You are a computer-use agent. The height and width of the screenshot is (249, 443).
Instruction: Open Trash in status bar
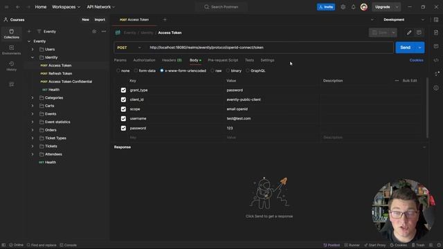pos(418,245)
